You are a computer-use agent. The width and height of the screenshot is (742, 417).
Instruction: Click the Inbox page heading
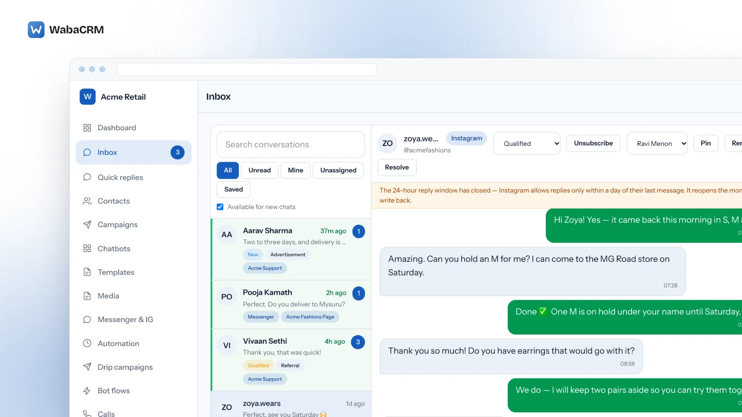pyautogui.click(x=218, y=97)
